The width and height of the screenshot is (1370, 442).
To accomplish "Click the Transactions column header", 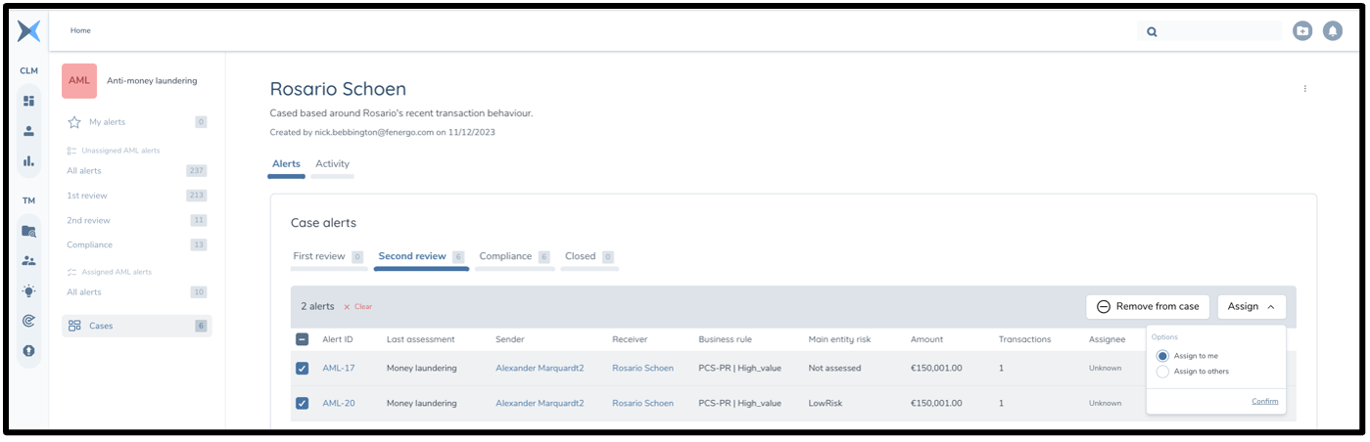I will pos(1024,339).
